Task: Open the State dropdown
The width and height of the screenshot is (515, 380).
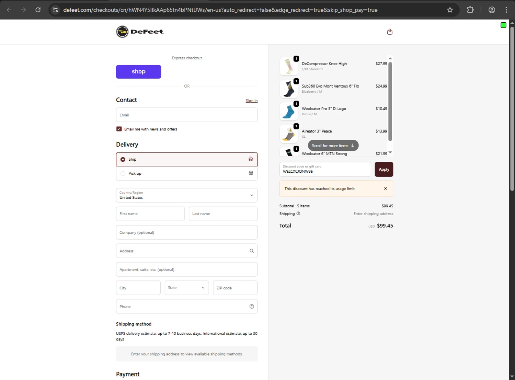Action: pyautogui.click(x=186, y=288)
